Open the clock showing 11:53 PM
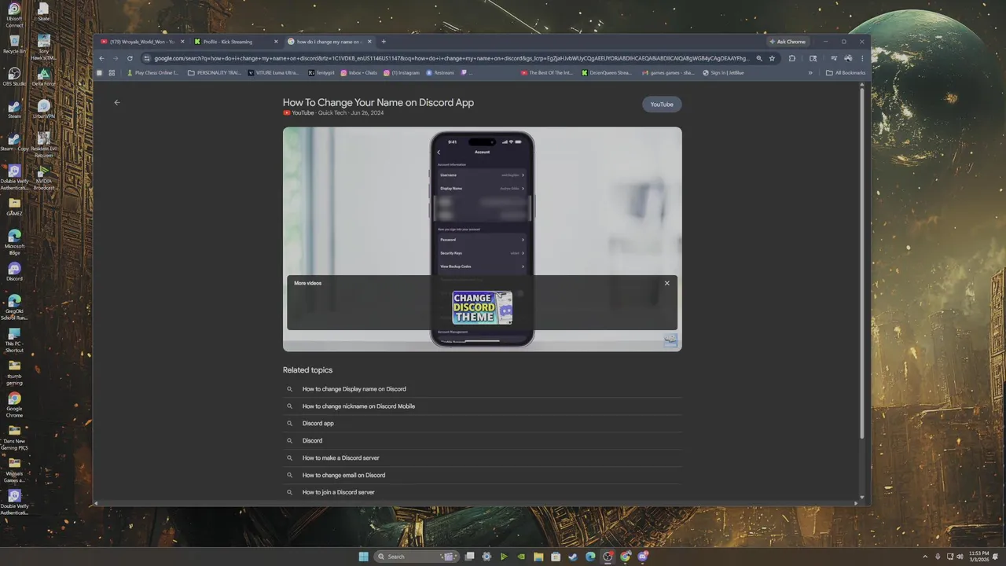Image resolution: width=1006 pixels, height=566 pixels. point(979,557)
